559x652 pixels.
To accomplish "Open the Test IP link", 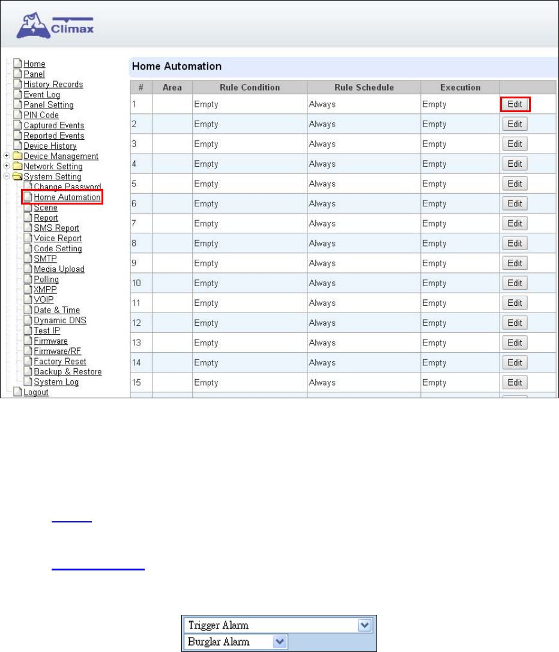I will pos(47,330).
